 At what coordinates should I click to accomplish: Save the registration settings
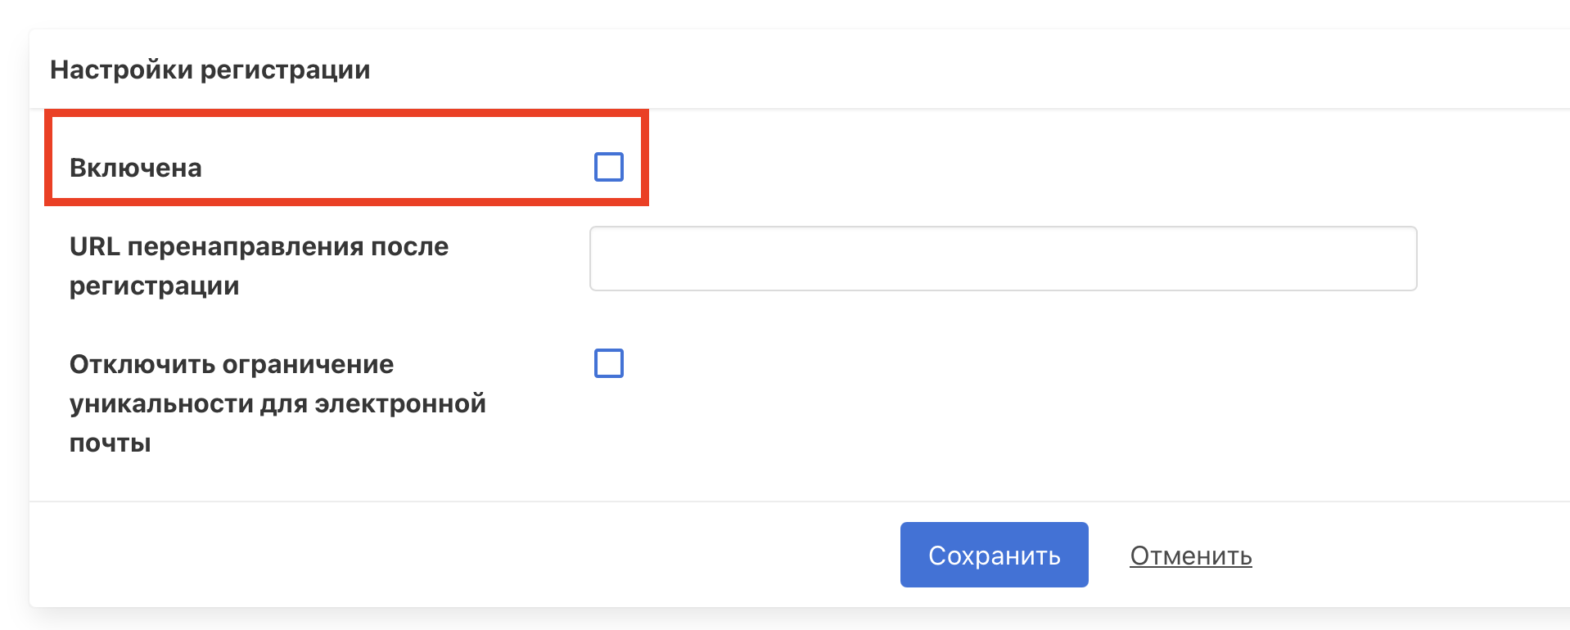[994, 555]
